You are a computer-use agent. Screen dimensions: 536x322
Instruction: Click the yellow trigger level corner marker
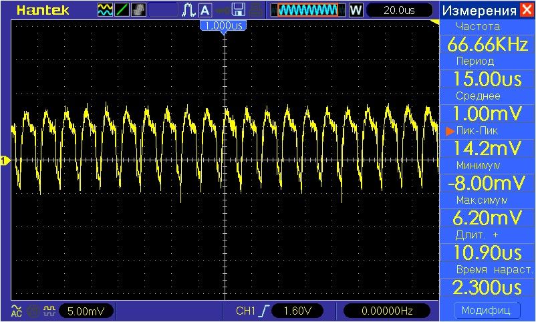(435, 22)
